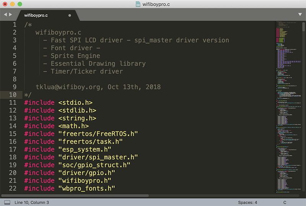306x206 pixels.
Task: Click the file proxy icon in the title bar
Action: pos(138,4)
